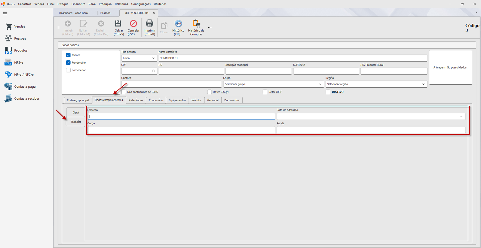
Task: Click the Salvar save icon
Action: point(118,24)
